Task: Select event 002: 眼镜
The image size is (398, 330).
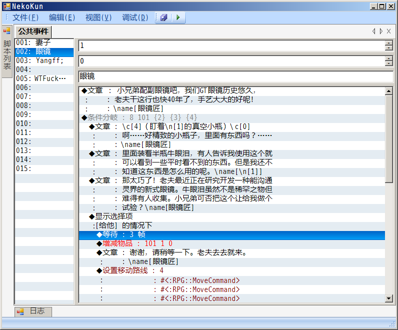Action: coord(45,51)
